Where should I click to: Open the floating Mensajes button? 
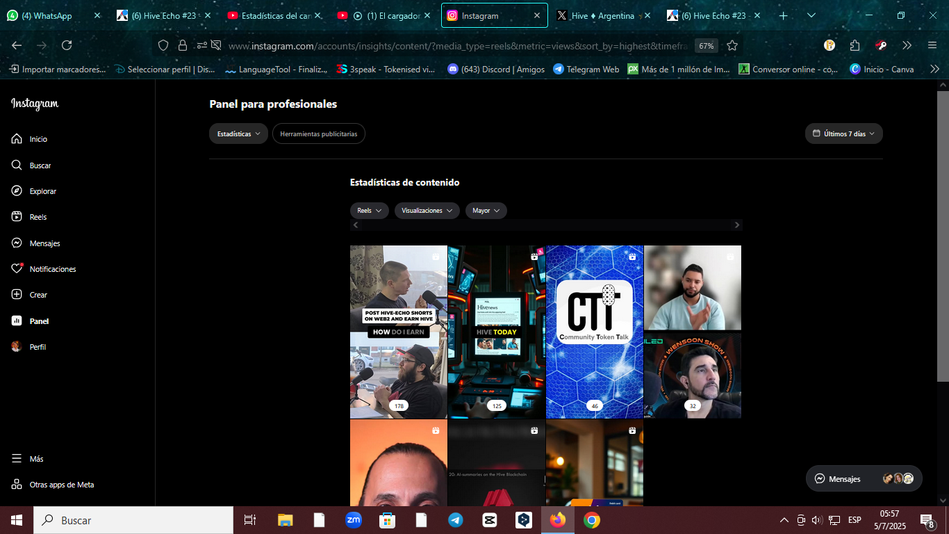pos(864,478)
